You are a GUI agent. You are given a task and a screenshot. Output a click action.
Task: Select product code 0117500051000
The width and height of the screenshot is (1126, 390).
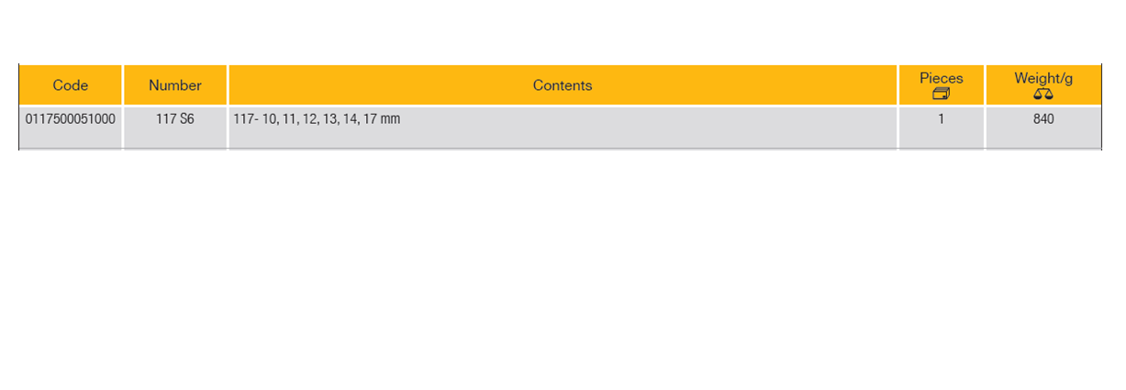point(71,118)
